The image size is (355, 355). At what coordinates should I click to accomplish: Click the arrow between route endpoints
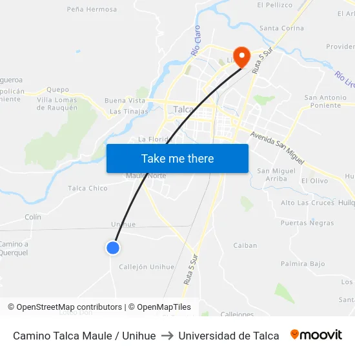pyautogui.click(x=167, y=336)
